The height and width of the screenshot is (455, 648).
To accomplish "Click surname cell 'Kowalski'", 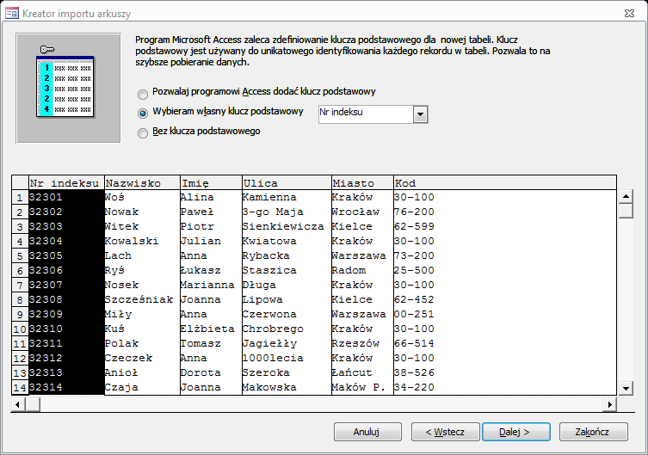I will [142, 241].
